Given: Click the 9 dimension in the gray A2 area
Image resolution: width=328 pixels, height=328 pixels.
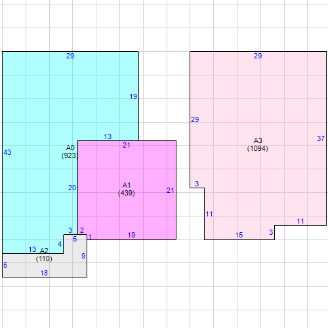Looking at the screenshot, I should [83, 256].
